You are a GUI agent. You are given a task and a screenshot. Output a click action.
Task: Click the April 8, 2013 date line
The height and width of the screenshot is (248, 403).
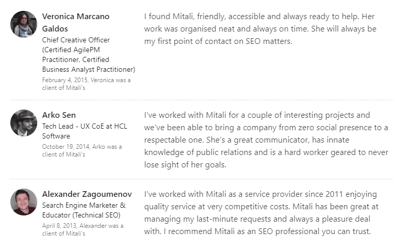tap(83, 229)
